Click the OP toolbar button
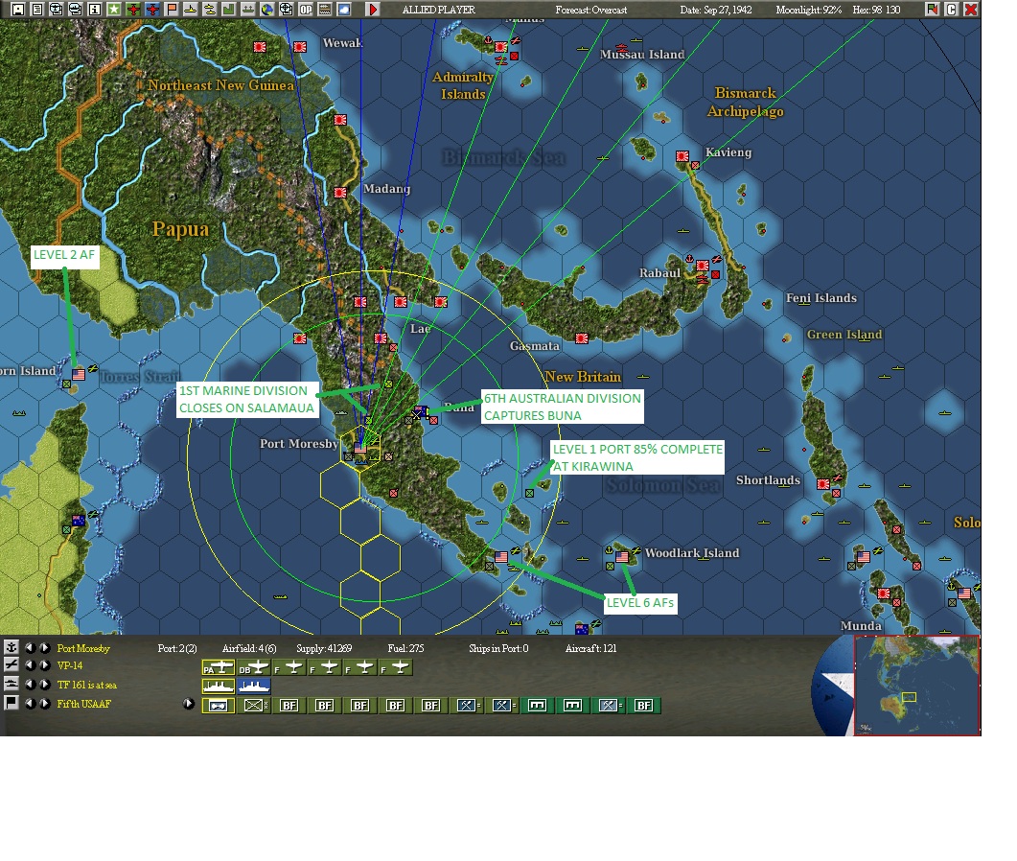The width and height of the screenshot is (1017, 861). [x=306, y=9]
